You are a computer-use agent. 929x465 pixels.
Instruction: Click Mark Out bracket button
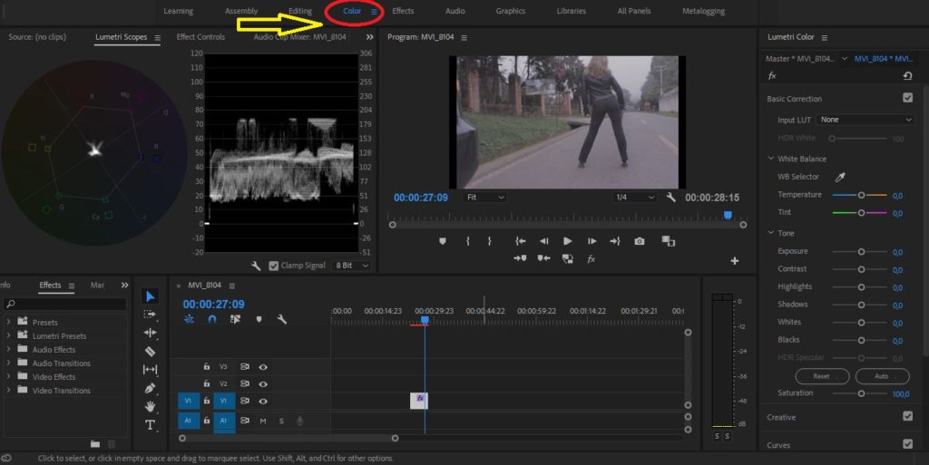click(x=489, y=241)
